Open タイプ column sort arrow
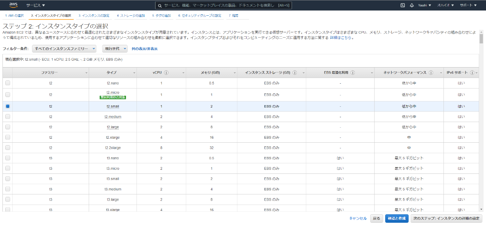 tap(134, 73)
